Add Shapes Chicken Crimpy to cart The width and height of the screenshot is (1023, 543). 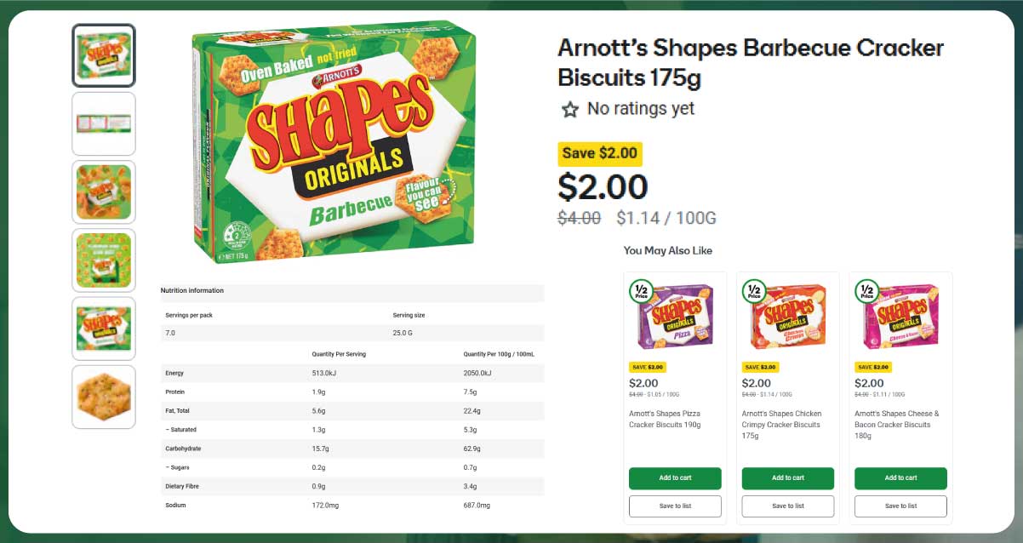787,478
